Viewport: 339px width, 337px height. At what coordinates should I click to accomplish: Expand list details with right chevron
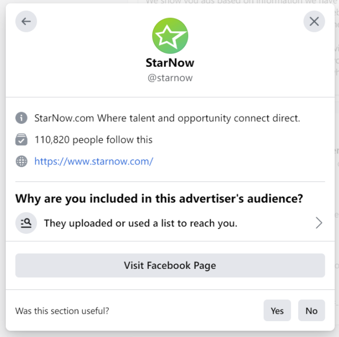(x=319, y=223)
